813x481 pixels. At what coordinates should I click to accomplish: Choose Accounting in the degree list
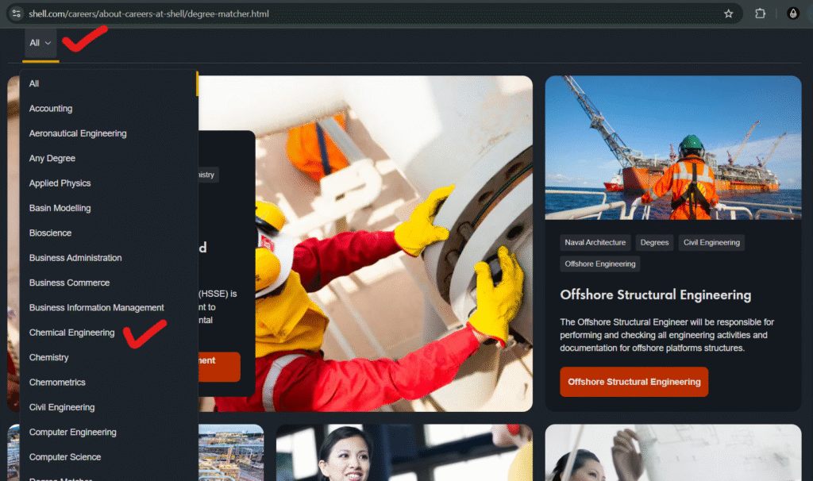point(51,109)
